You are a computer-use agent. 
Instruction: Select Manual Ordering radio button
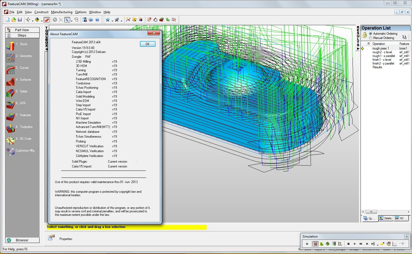tap(371, 38)
